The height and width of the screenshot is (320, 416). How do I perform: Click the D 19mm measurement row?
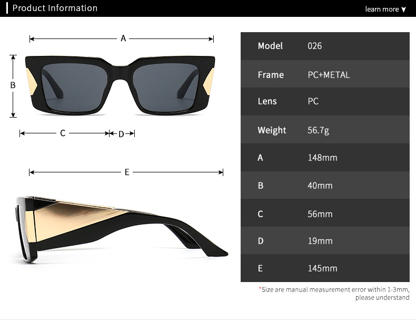click(325, 240)
